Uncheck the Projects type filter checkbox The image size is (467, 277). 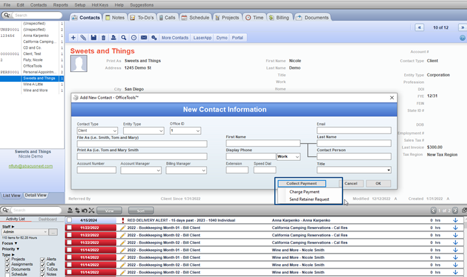[7, 259]
